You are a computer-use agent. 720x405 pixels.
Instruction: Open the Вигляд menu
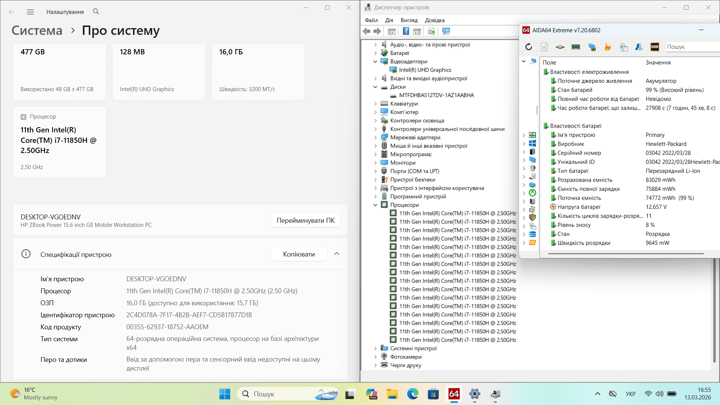tap(409, 20)
